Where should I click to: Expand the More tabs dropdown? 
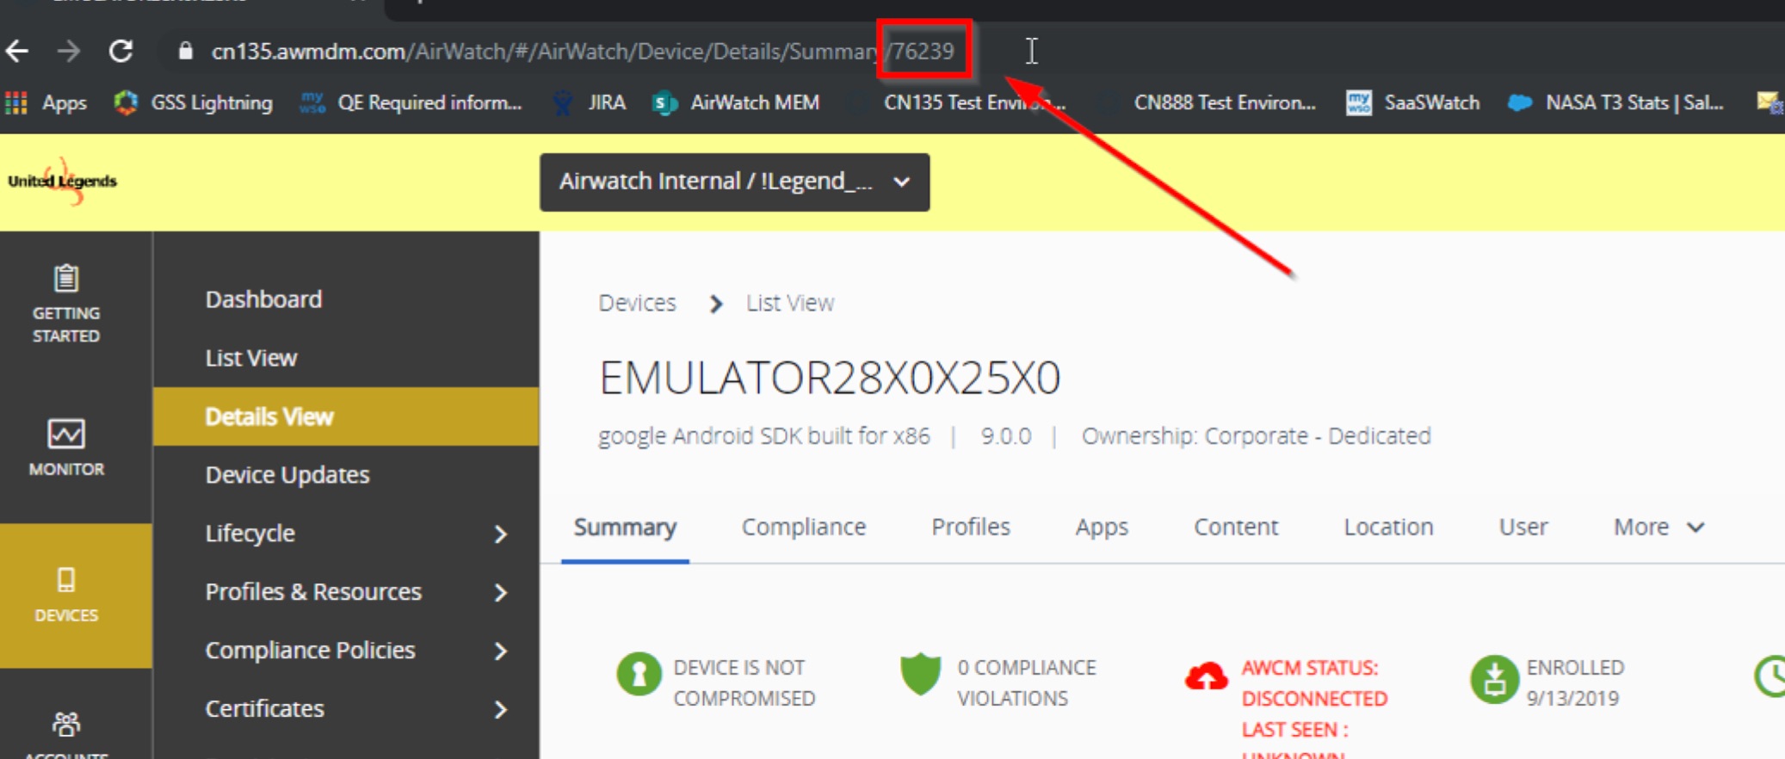pyautogui.click(x=1658, y=527)
